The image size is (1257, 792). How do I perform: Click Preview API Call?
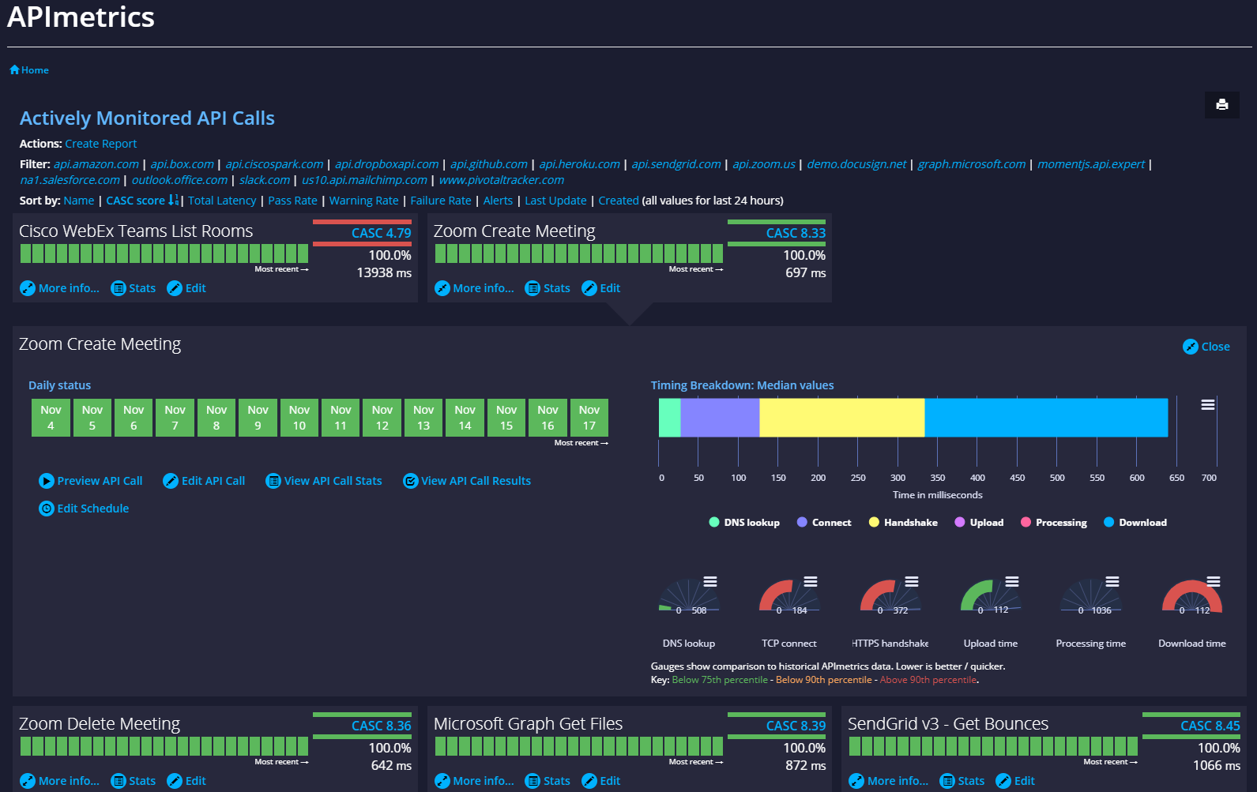click(91, 481)
